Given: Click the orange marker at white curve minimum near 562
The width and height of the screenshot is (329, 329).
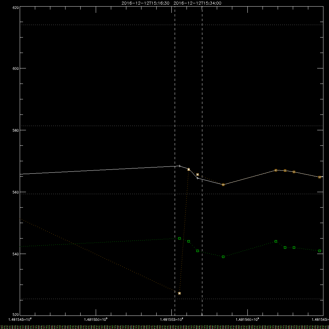Looking at the screenshot, I should (223, 185).
